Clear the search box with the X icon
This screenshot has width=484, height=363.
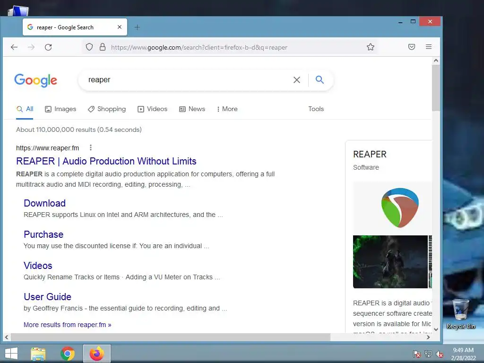297,80
